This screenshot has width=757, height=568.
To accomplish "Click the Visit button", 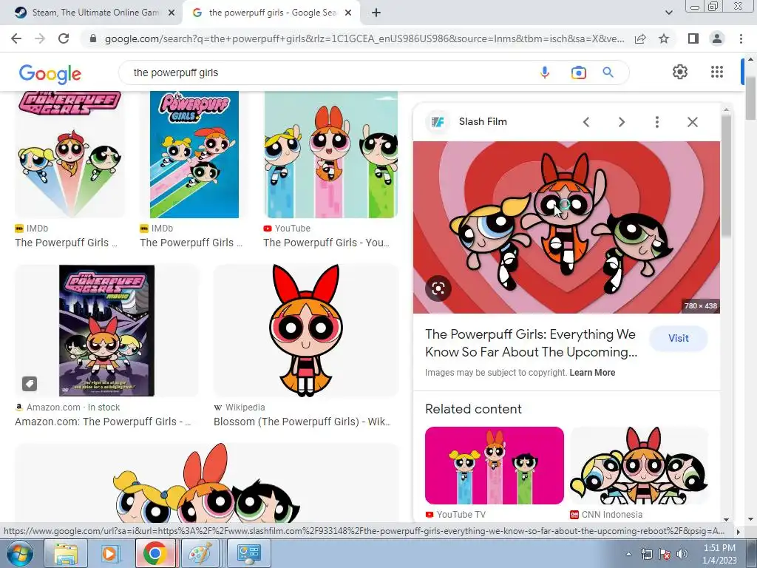I will point(679,338).
